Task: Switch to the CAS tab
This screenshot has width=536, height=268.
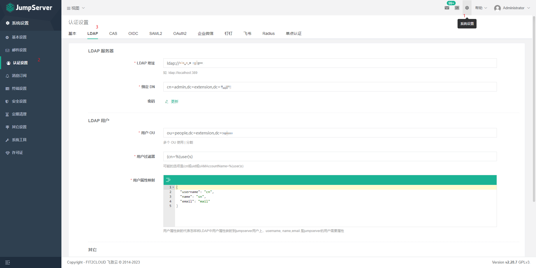Action: click(113, 33)
